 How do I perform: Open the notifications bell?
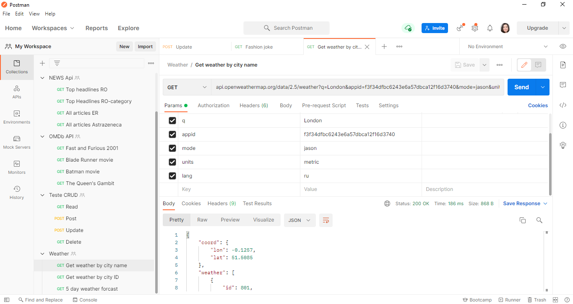490,28
